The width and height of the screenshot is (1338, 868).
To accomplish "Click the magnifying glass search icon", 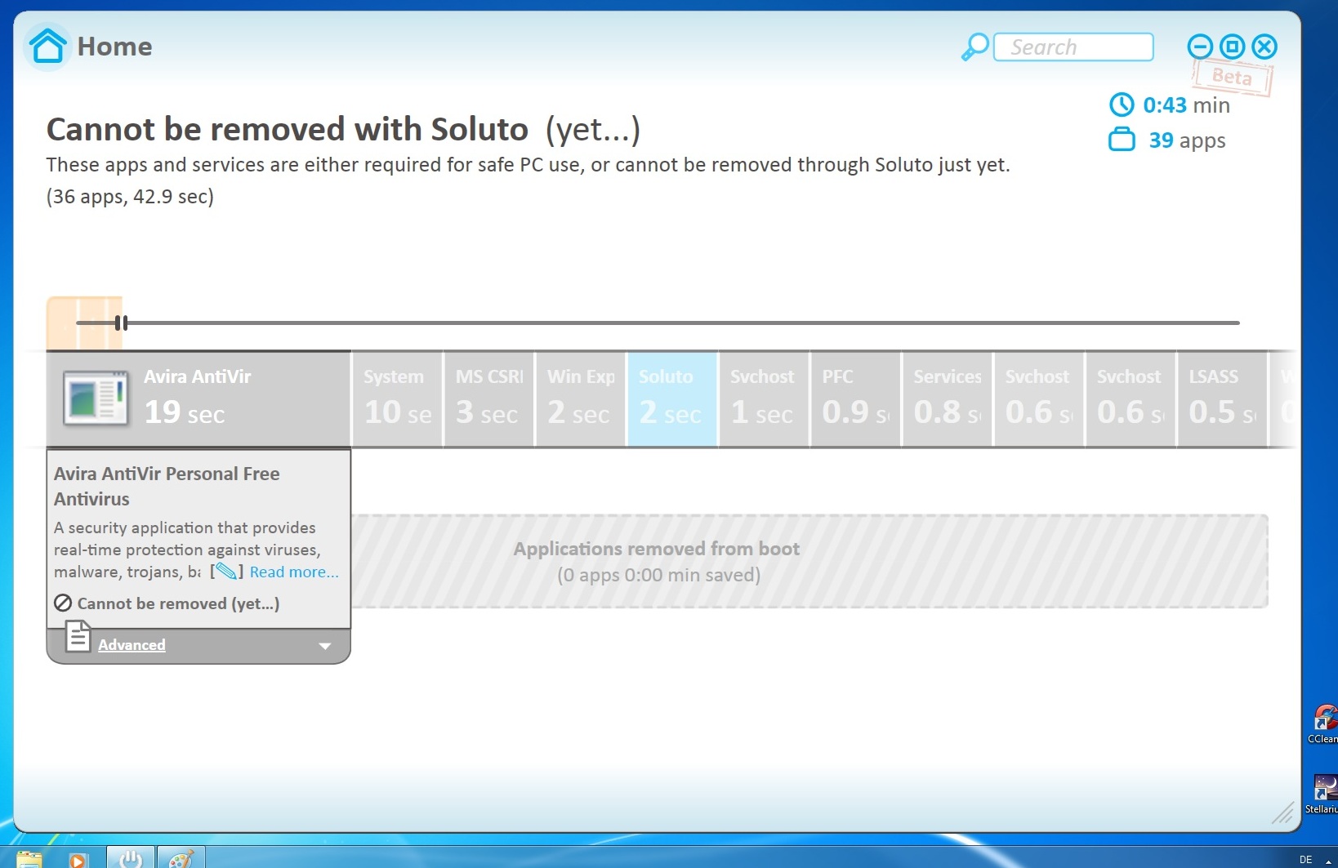I will [974, 47].
